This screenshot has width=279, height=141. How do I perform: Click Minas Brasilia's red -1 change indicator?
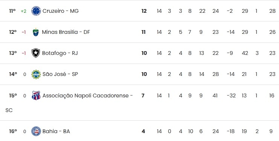[x=24, y=32]
